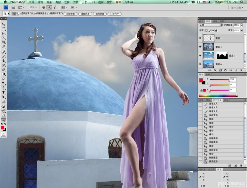Choose the zoom-in mode in the options bar

pos(14,14)
